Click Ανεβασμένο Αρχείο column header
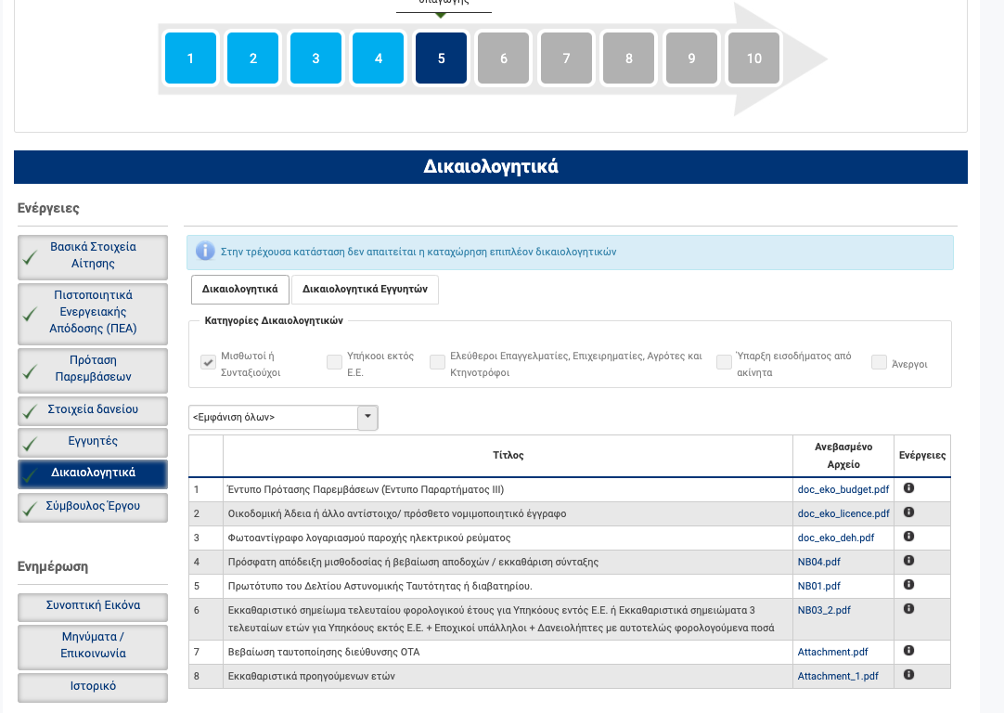The image size is (1004, 713). (843, 456)
